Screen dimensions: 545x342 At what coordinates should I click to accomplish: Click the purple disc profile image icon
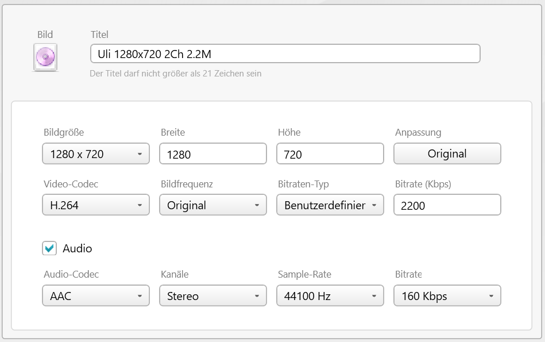pos(45,57)
